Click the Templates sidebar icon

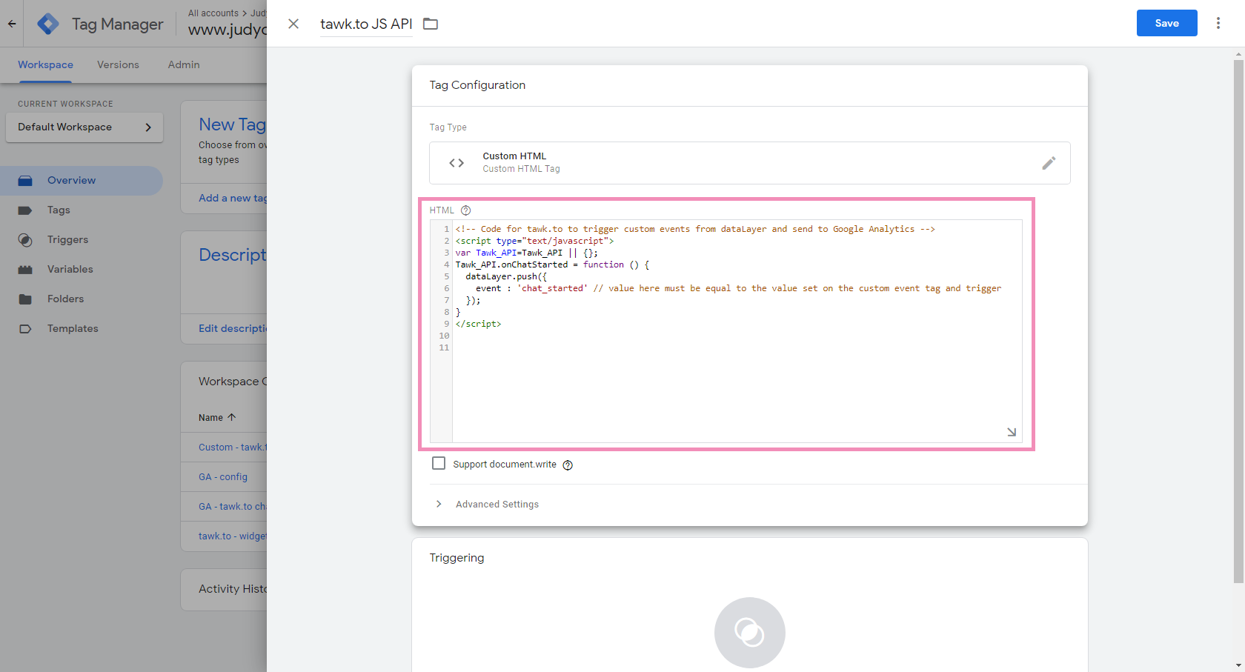point(25,329)
